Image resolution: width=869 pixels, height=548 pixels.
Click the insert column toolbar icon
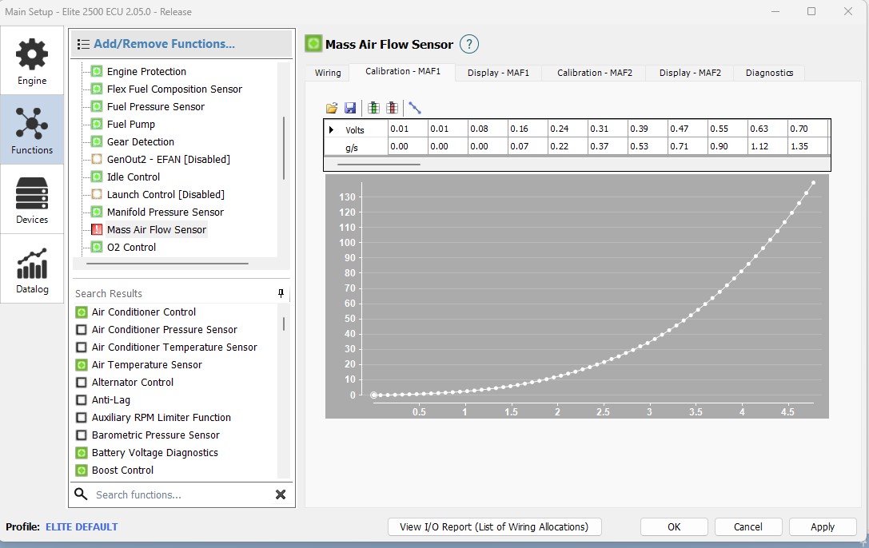coord(373,108)
